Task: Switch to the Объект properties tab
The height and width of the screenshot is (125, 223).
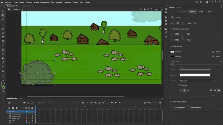Action: coord(193,11)
